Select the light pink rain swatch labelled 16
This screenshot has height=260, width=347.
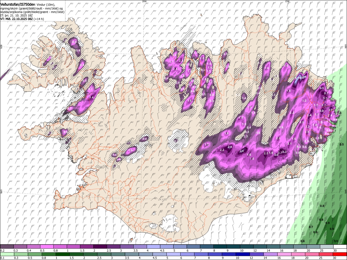pos(284,254)
